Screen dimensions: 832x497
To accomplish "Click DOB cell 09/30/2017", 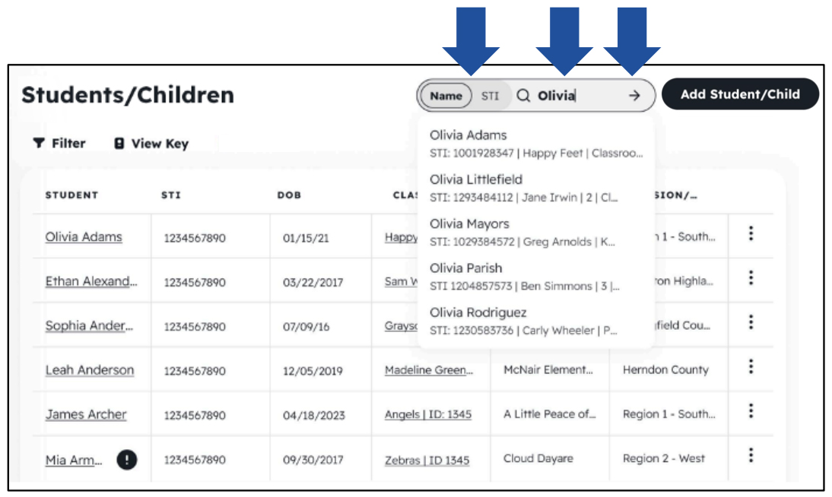I will click(x=313, y=460).
